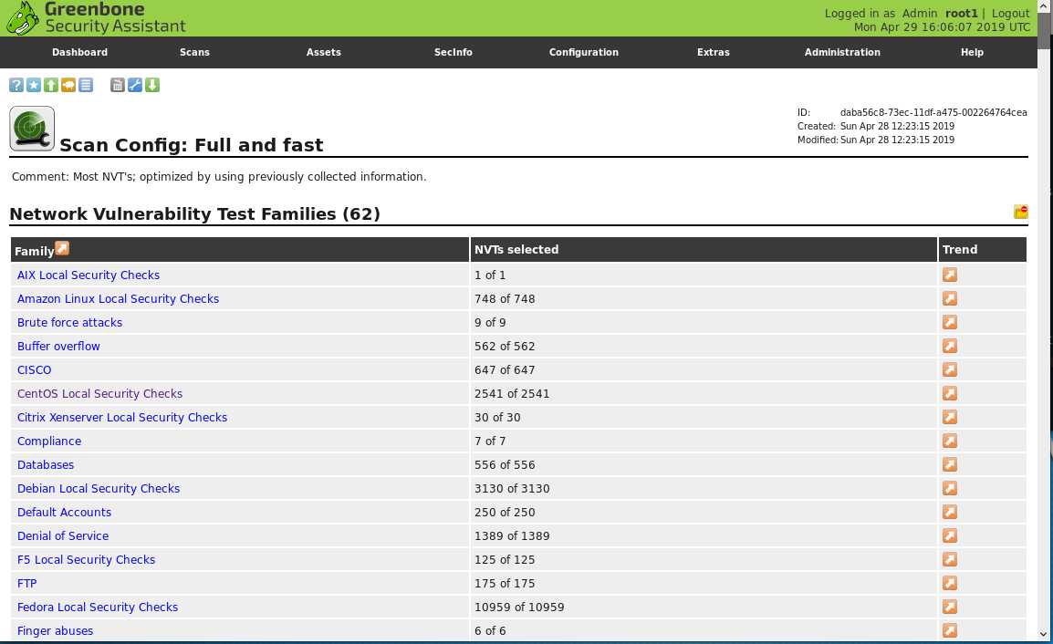Open Fedora Local Security Checks family
Image resolution: width=1053 pixels, height=644 pixels.
click(98, 608)
